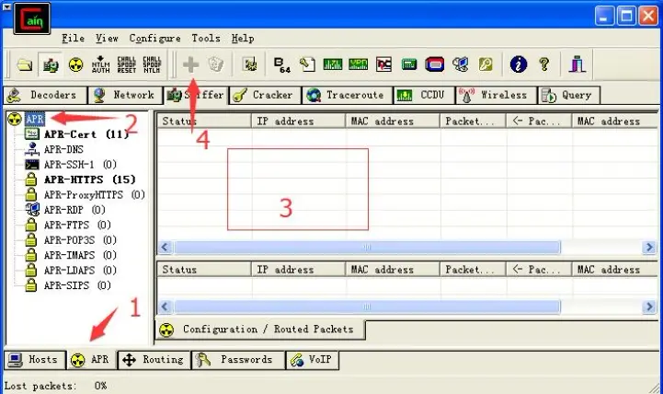Screen dimensions: 663x394
Task: Open the View menu
Action: coord(107,39)
